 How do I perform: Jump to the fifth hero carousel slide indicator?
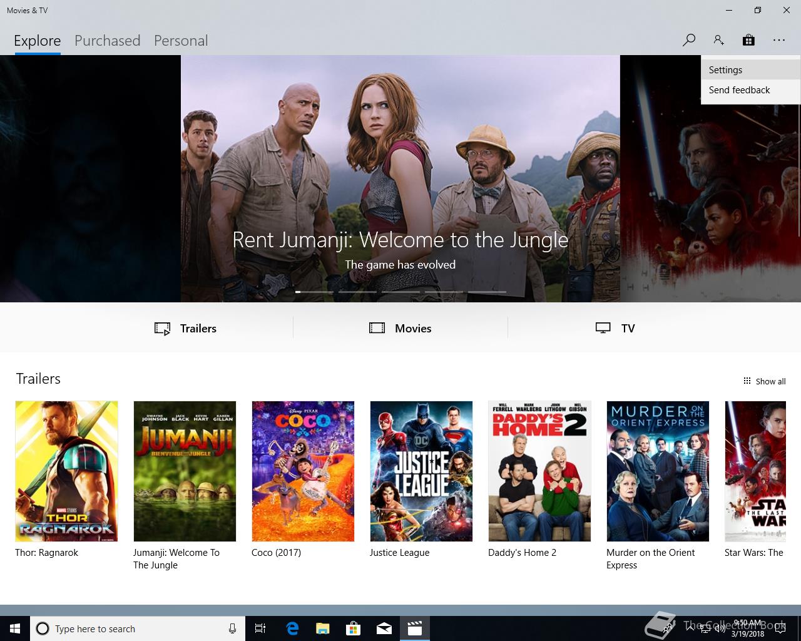pos(487,292)
